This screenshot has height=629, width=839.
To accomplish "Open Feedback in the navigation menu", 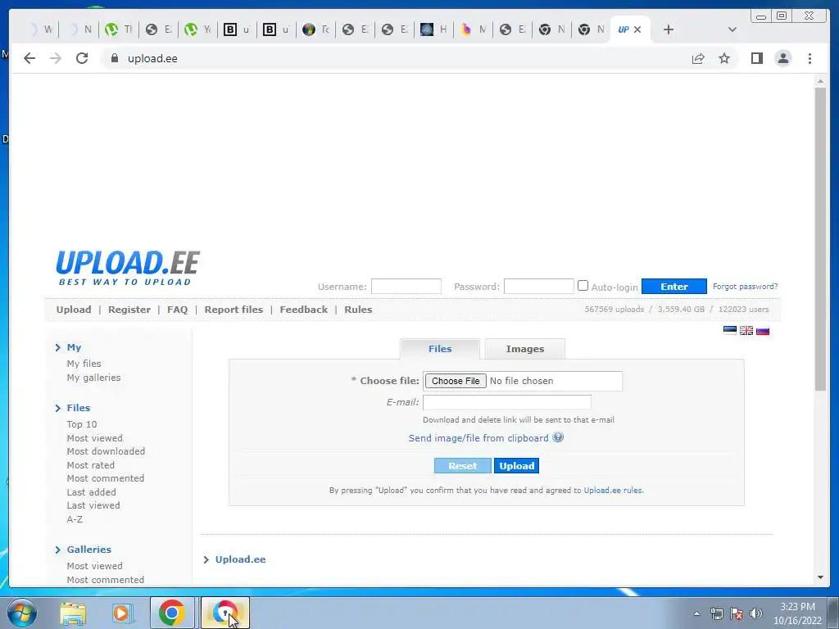I will [x=303, y=310].
